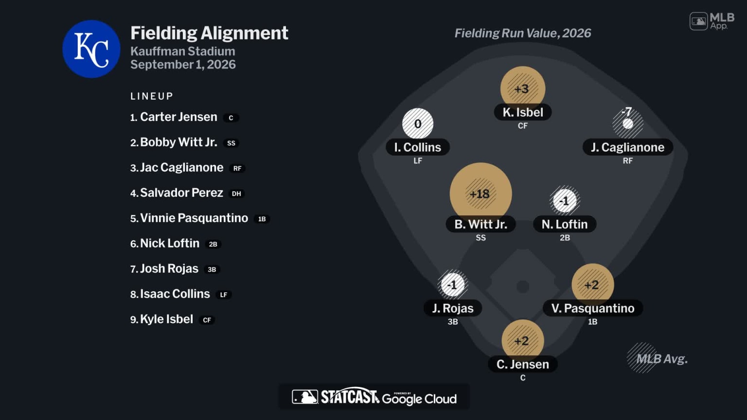747x420 pixels.
Task: Click the -1 circle above J. Rojas
Action: tap(452, 284)
